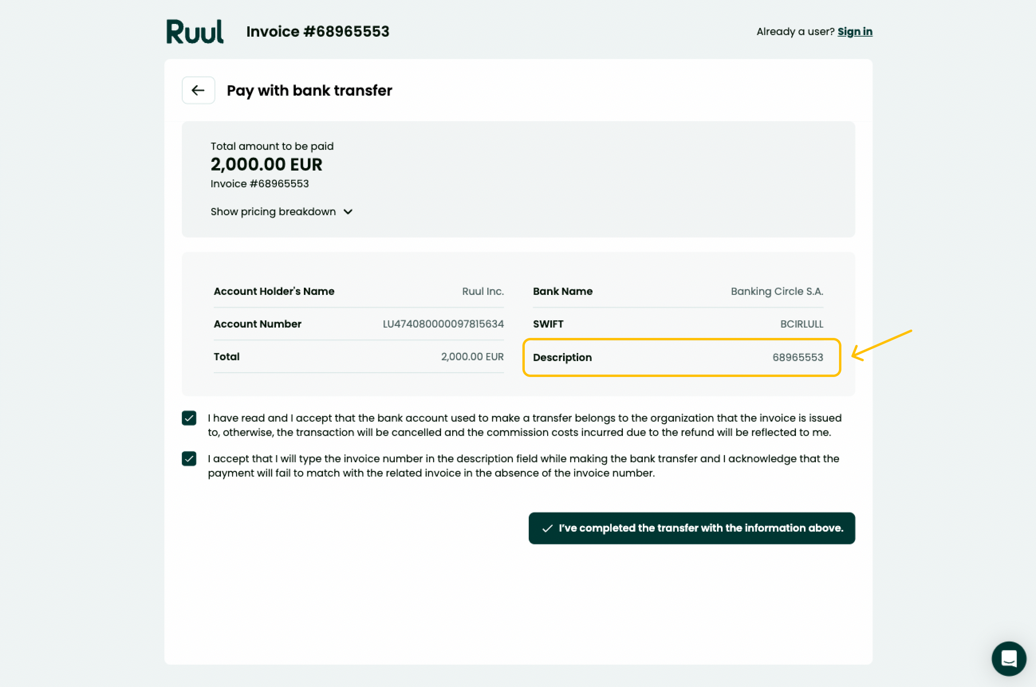
Task: Click the Invoice #68965553 header title
Action: (x=318, y=31)
